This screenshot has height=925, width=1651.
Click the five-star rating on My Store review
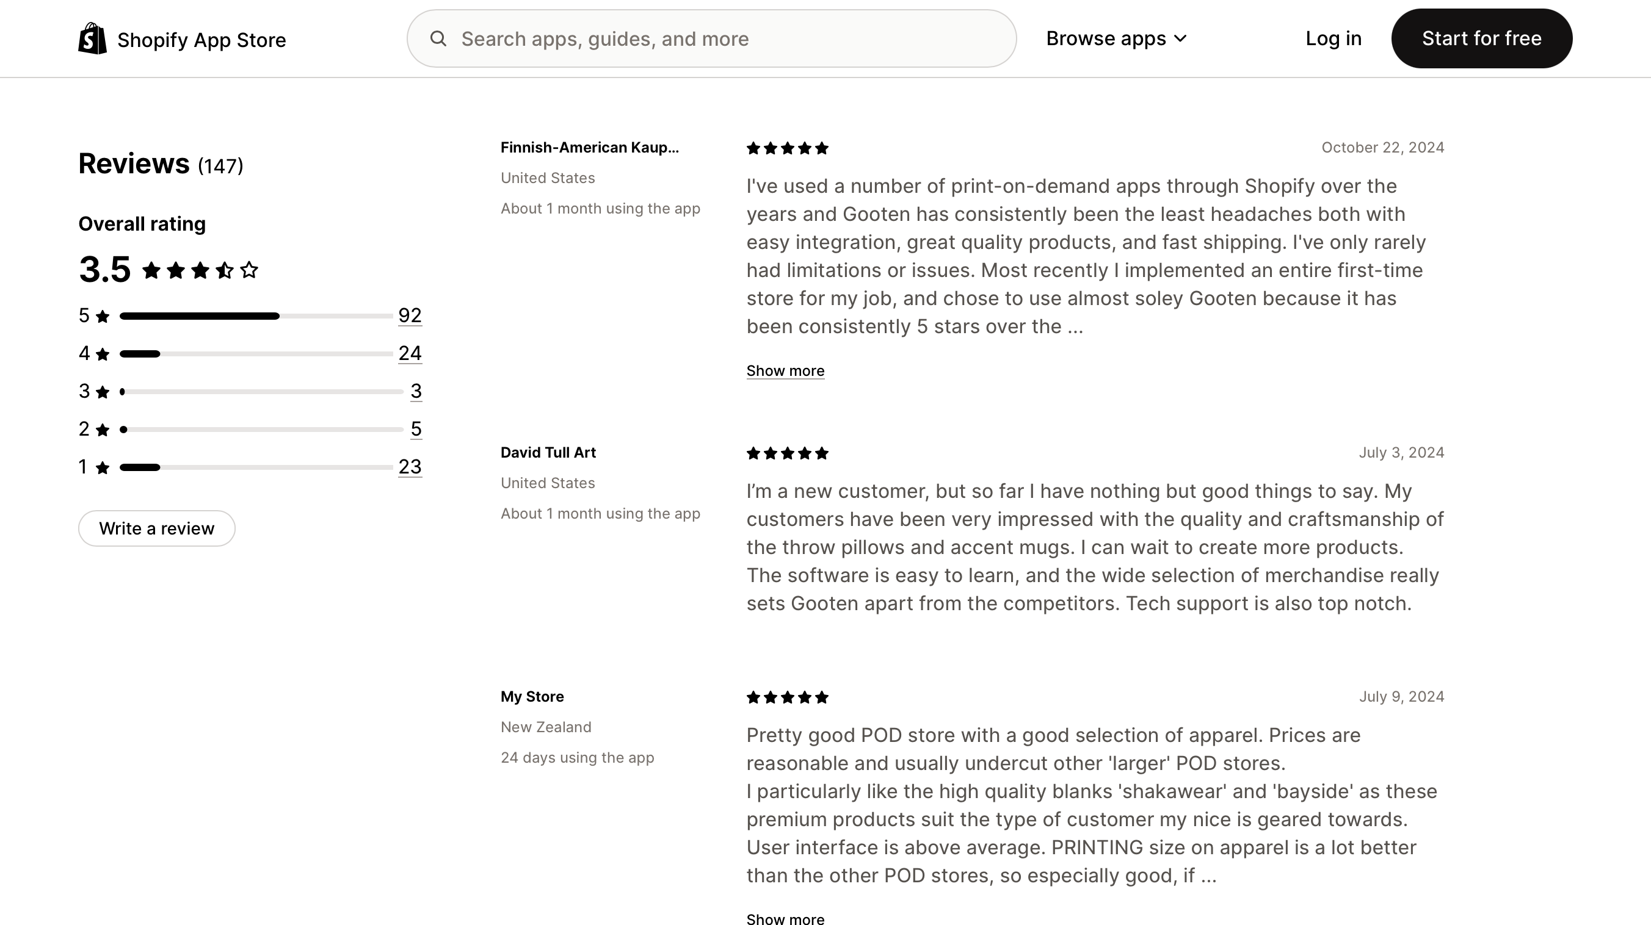(787, 697)
